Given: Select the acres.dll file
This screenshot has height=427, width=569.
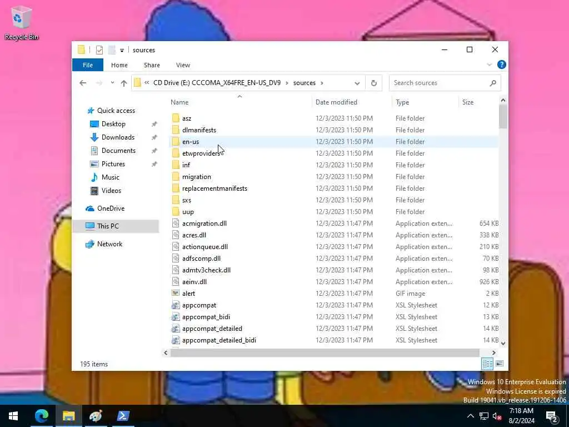Looking at the screenshot, I should click(194, 235).
